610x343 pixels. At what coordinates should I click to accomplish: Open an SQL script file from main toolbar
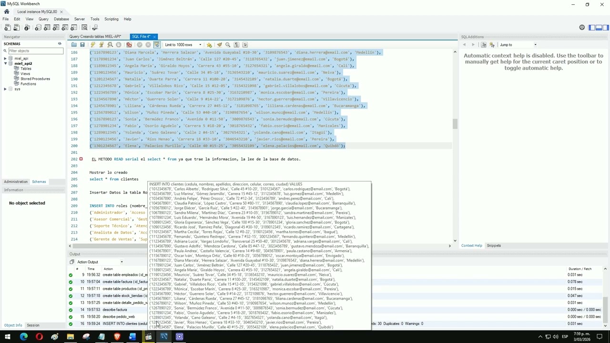pos(16,28)
